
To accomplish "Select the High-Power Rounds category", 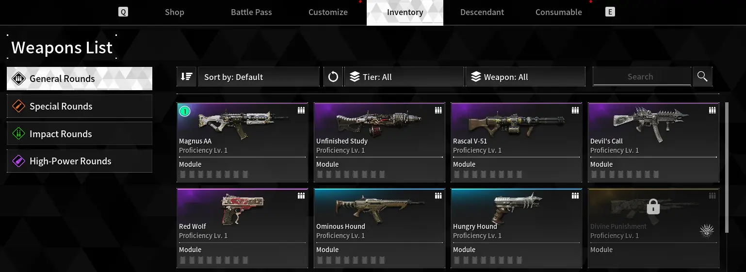I will click(x=80, y=161).
